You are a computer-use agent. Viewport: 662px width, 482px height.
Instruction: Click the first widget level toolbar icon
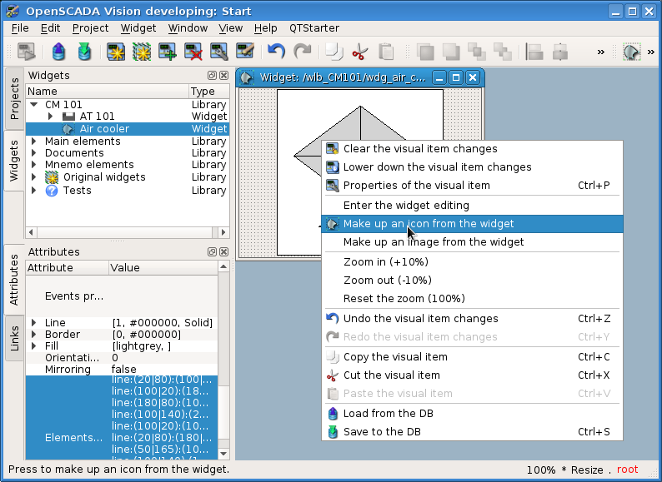coord(425,52)
